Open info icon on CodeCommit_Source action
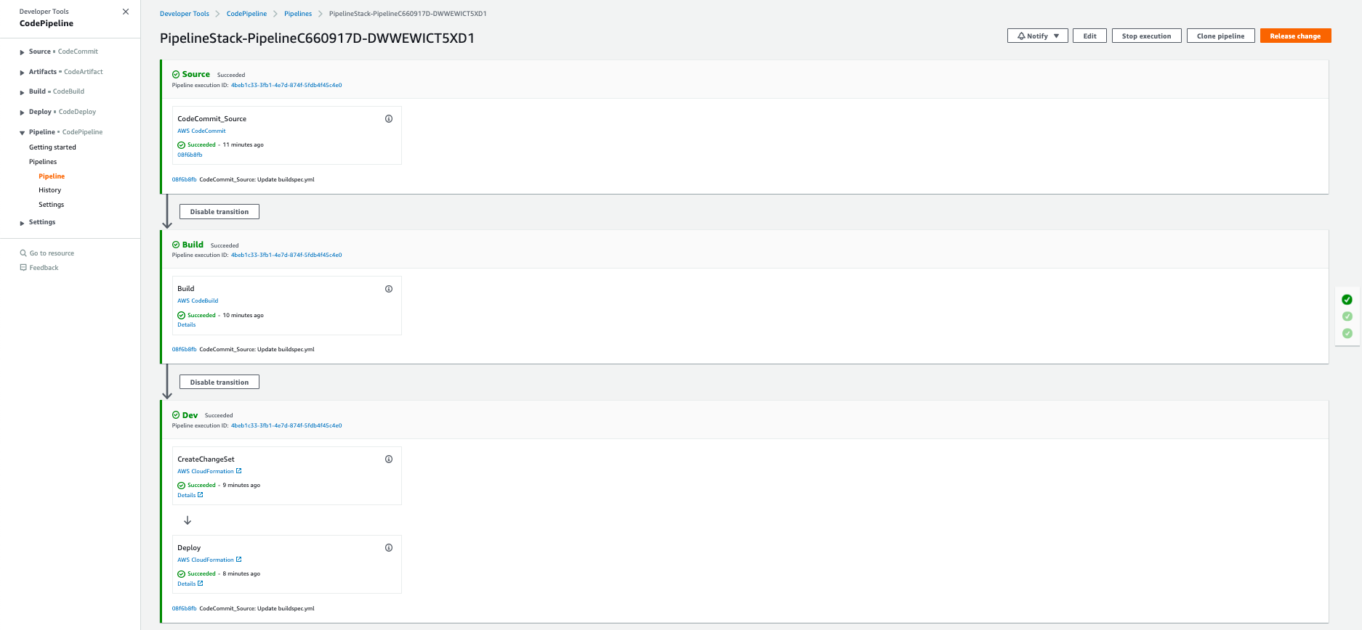Screen dimensions: 1362x630 (x=389, y=119)
